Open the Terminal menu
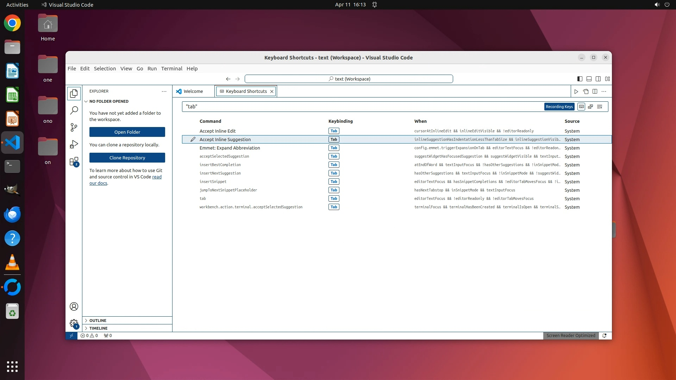676x380 pixels. pos(171,69)
